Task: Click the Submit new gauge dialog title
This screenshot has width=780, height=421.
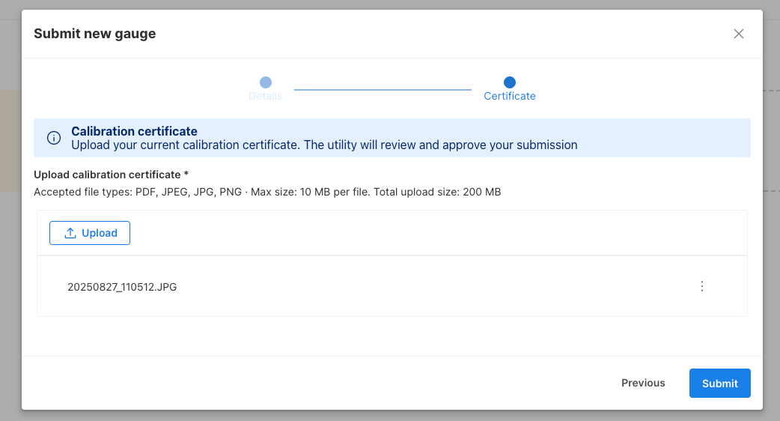Action: coord(95,34)
